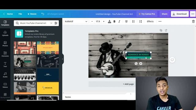Click the Home back chevron
Screen dimensions: 196x110
[x=4, y=14]
